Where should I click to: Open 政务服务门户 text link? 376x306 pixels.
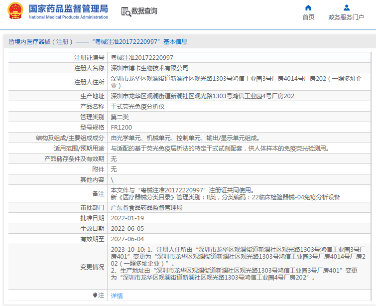click(x=346, y=17)
